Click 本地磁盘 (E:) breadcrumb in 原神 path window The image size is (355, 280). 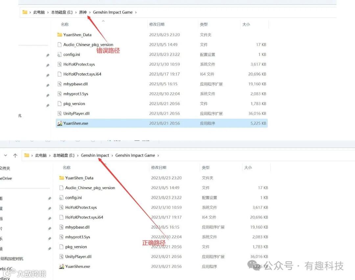coord(62,12)
